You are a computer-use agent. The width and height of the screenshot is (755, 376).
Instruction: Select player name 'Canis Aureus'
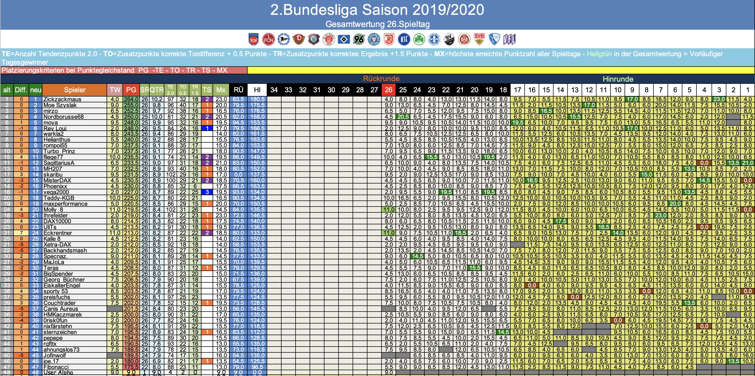(61, 309)
